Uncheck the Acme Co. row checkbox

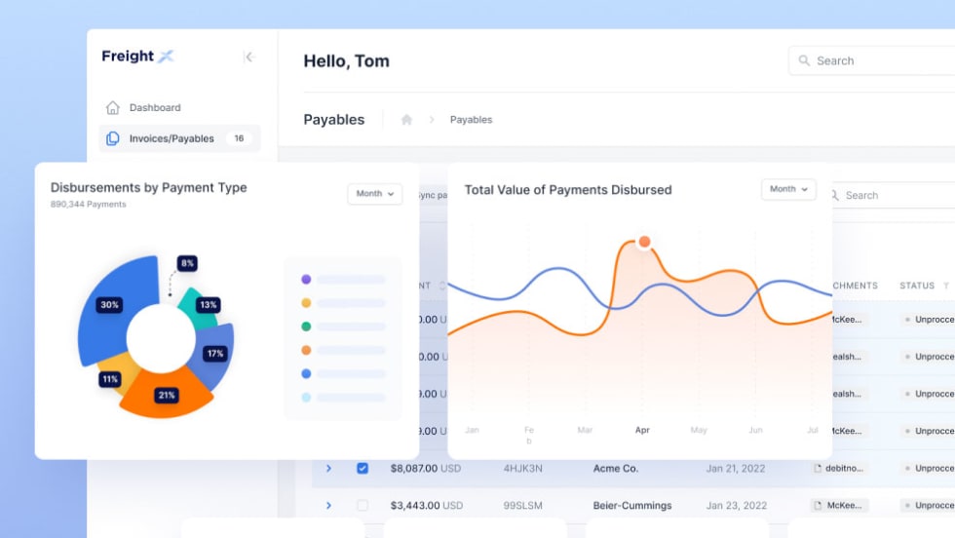tap(363, 469)
